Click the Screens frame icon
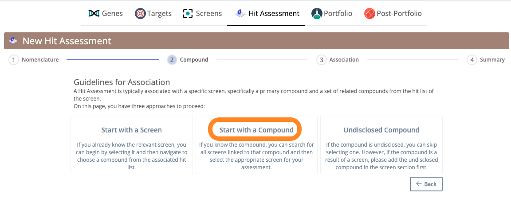Viewport: 511px width, 202px height. click(188, 13)
